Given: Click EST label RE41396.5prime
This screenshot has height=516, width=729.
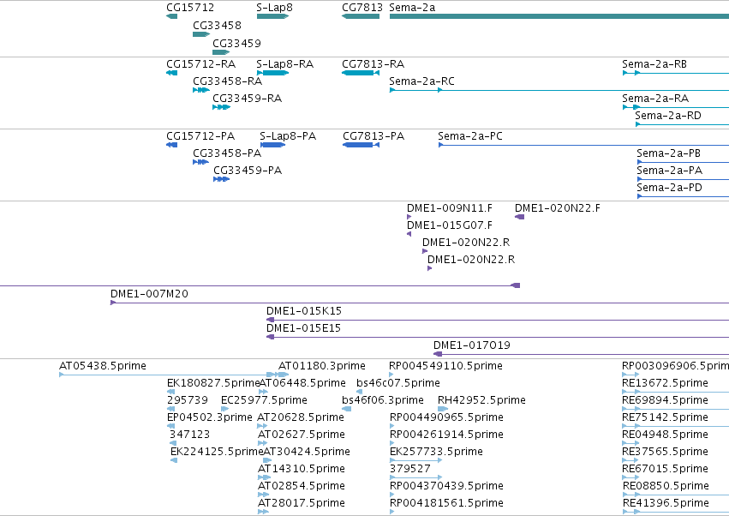Looking at the screenshot, I should 666,504.
